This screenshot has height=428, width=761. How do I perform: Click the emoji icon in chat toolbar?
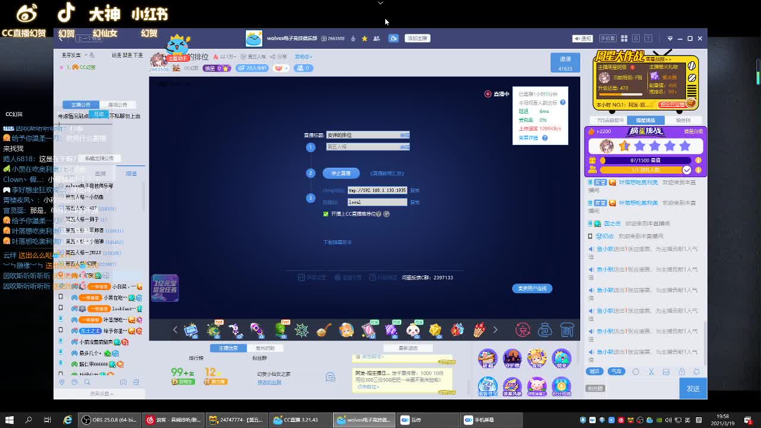(x=636, y=372)
